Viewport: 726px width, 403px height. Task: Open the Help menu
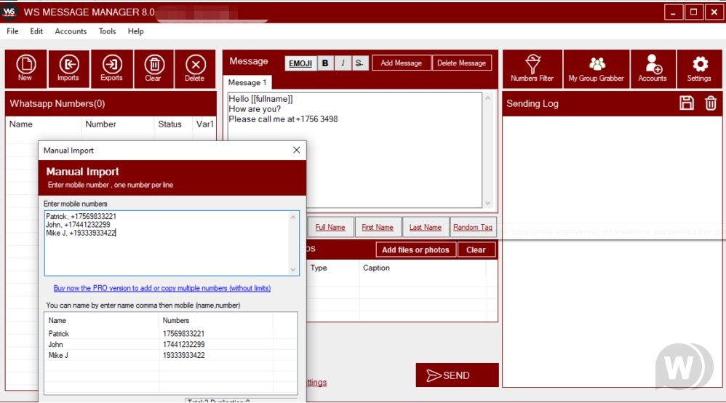[x=135, y=31]
